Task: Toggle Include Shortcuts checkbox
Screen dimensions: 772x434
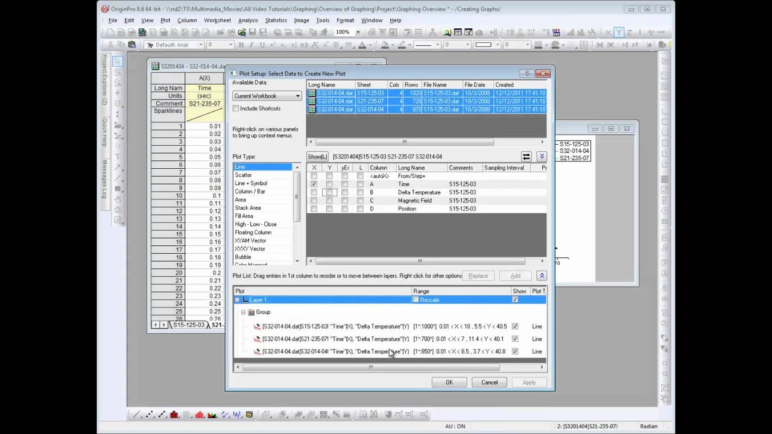Action: pyautogui.click(x=236, y=108)
